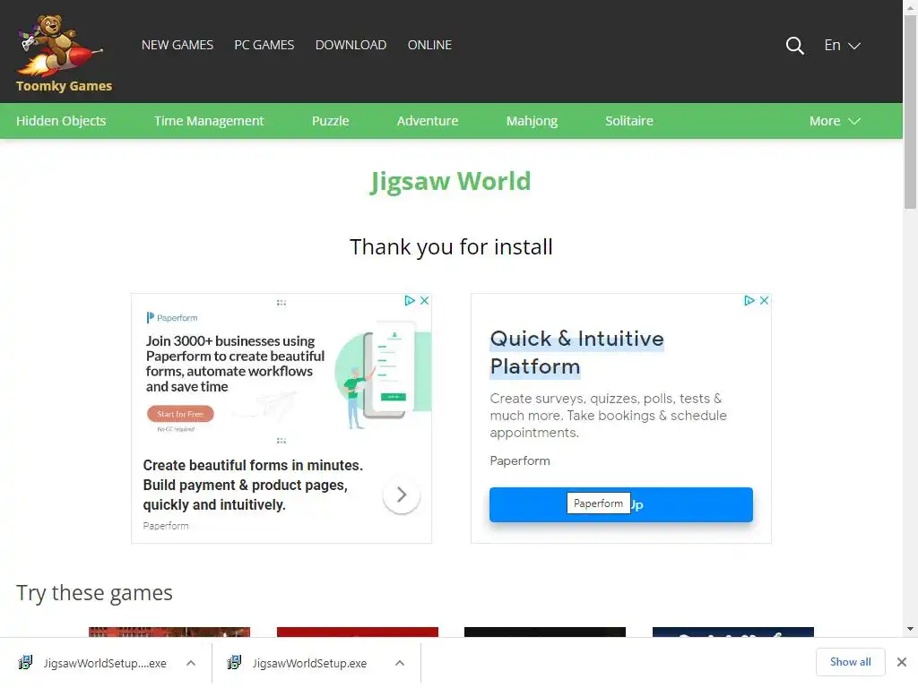918x688 pixels.
Task: Click the round next arrow in left ad
Action: (401, 494)
